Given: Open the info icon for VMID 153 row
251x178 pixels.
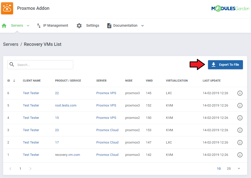Looking at the screenshot, I should [x=240, y=130].
